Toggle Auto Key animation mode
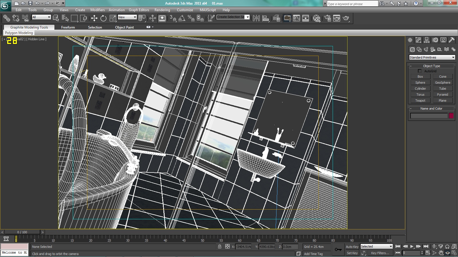This screenshot has width=458, height=257. coord(352,247)
